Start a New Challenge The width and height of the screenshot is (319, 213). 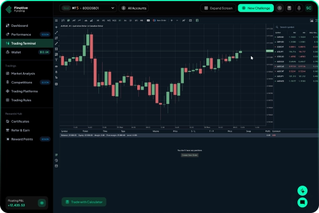pyautogui.click(x=256, y=8)
